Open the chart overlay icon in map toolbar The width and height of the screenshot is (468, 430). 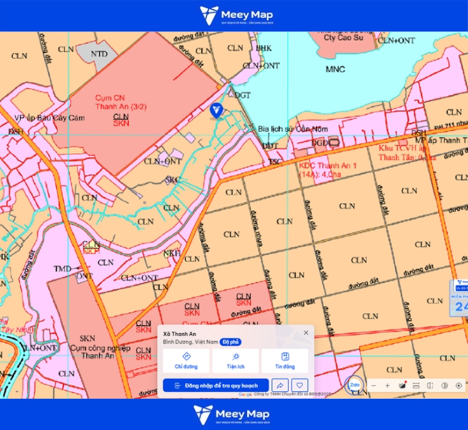(x=444, y=385)
